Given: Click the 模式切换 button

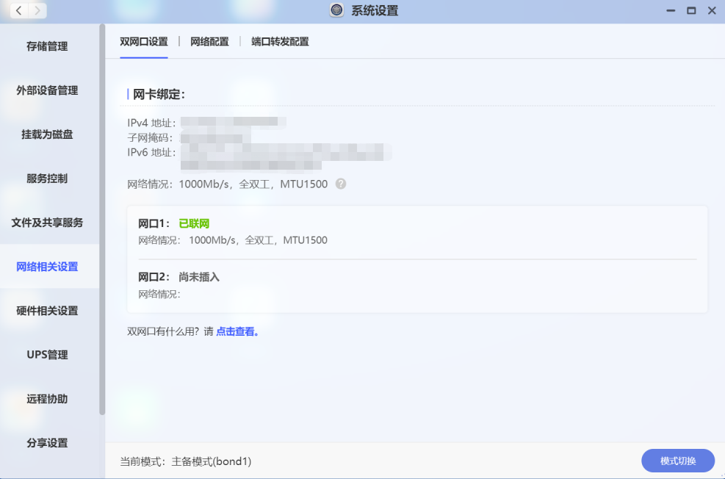Looking at the screenshot, I should pos(678,461).
